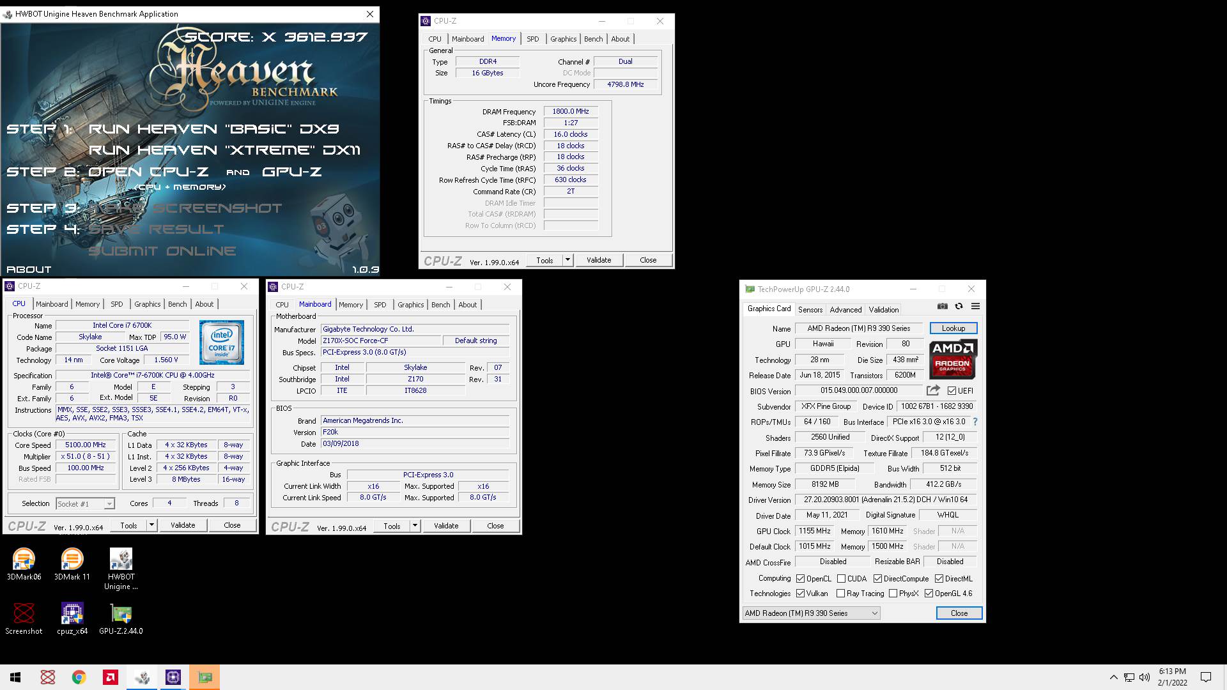The height and width of the screenshot is (690, 1227).
Task: Click Close in Mainboard CPU-Z window
Action: (x=495, y=526)
